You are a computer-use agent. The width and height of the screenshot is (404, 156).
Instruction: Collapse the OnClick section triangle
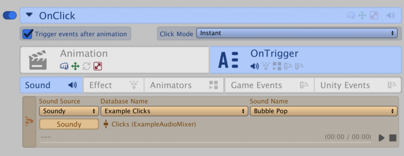(x=29, y=15)
